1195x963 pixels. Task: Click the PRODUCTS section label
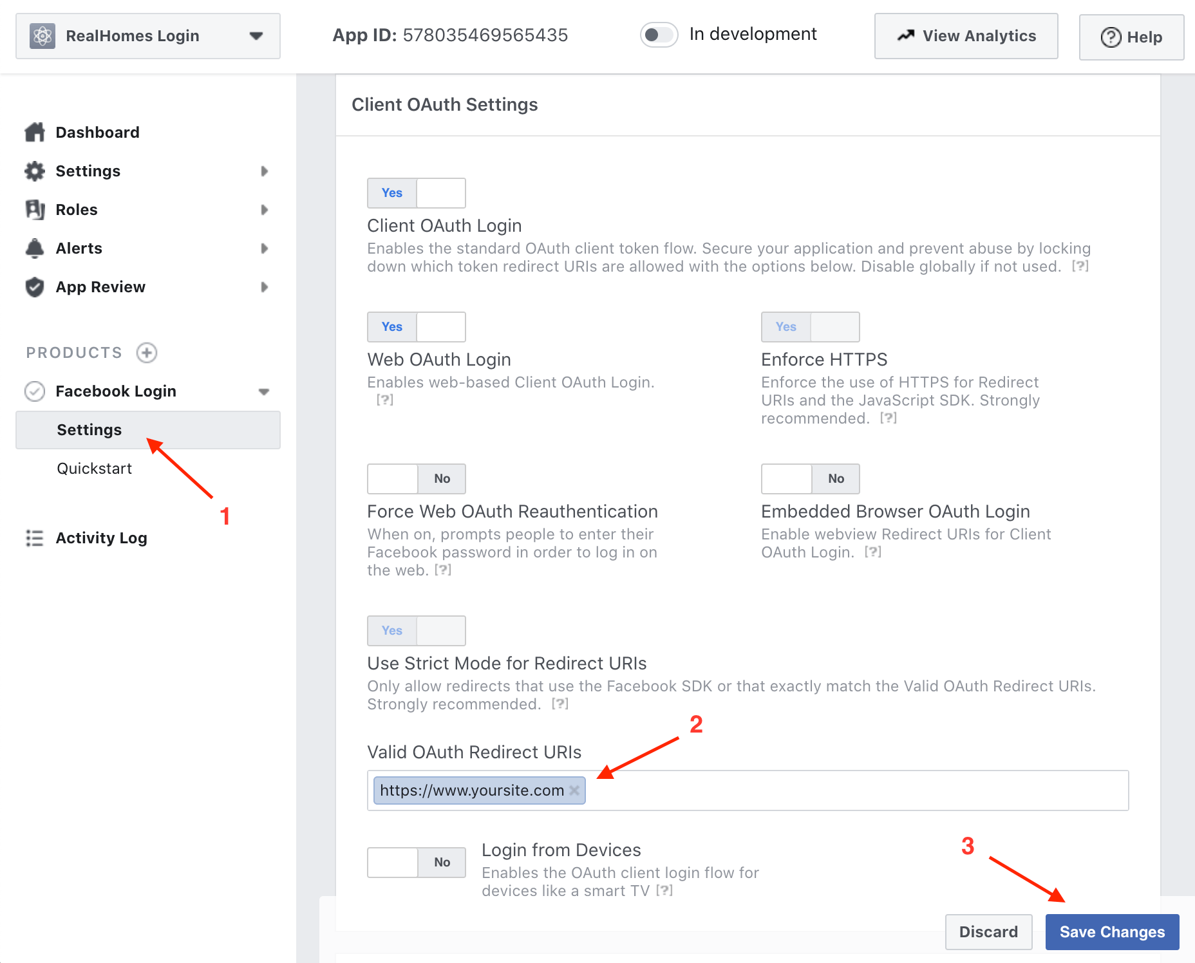click(74, 353)
